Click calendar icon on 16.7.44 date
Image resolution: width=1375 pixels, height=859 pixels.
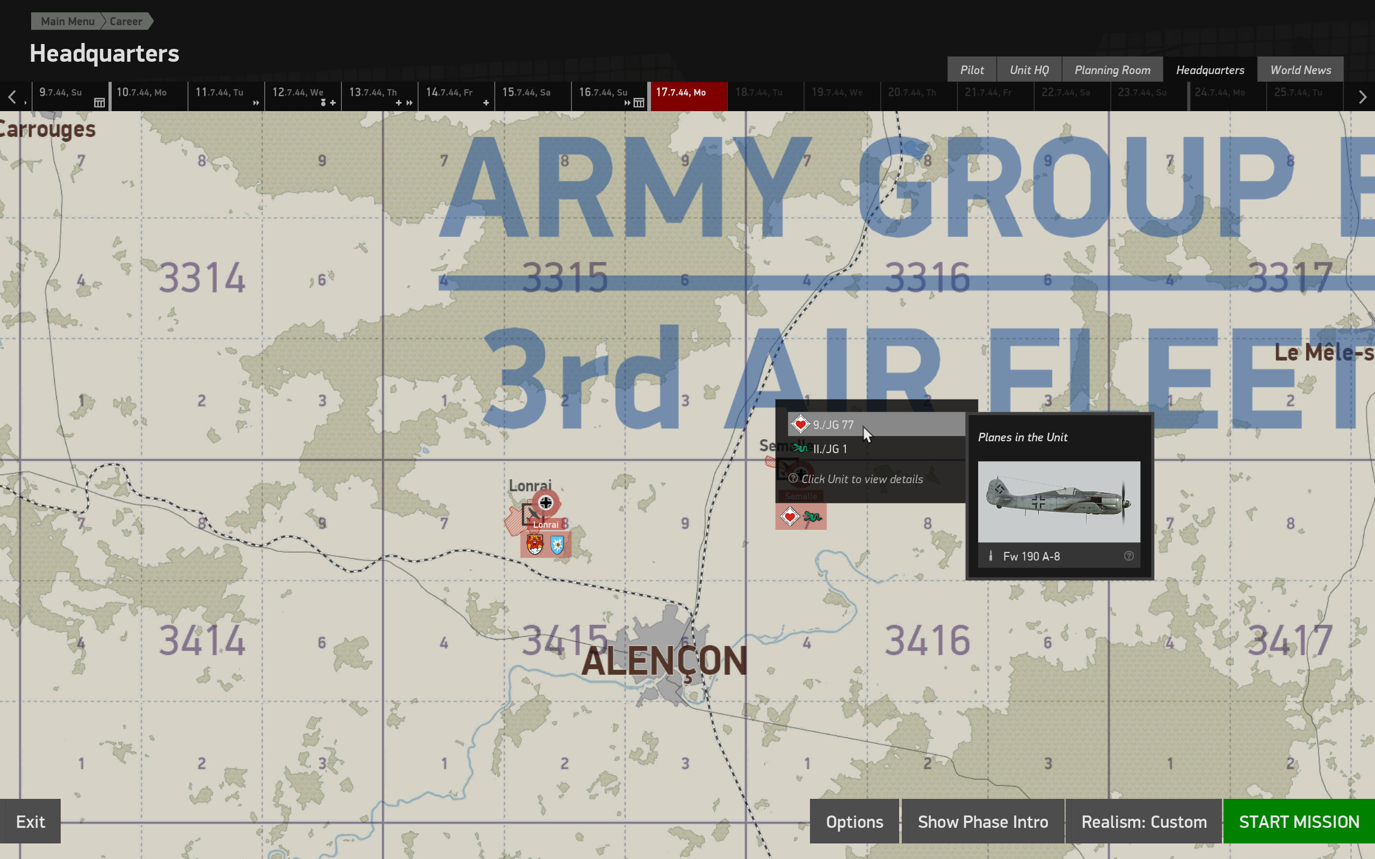[x=639, y=103]
